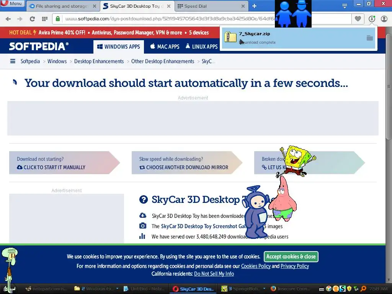Open the user account profile icon
This screenshot has width=392, height=294.
tap(384, 19)
